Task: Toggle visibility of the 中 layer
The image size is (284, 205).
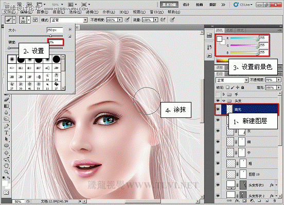Action: pos(218,152)
